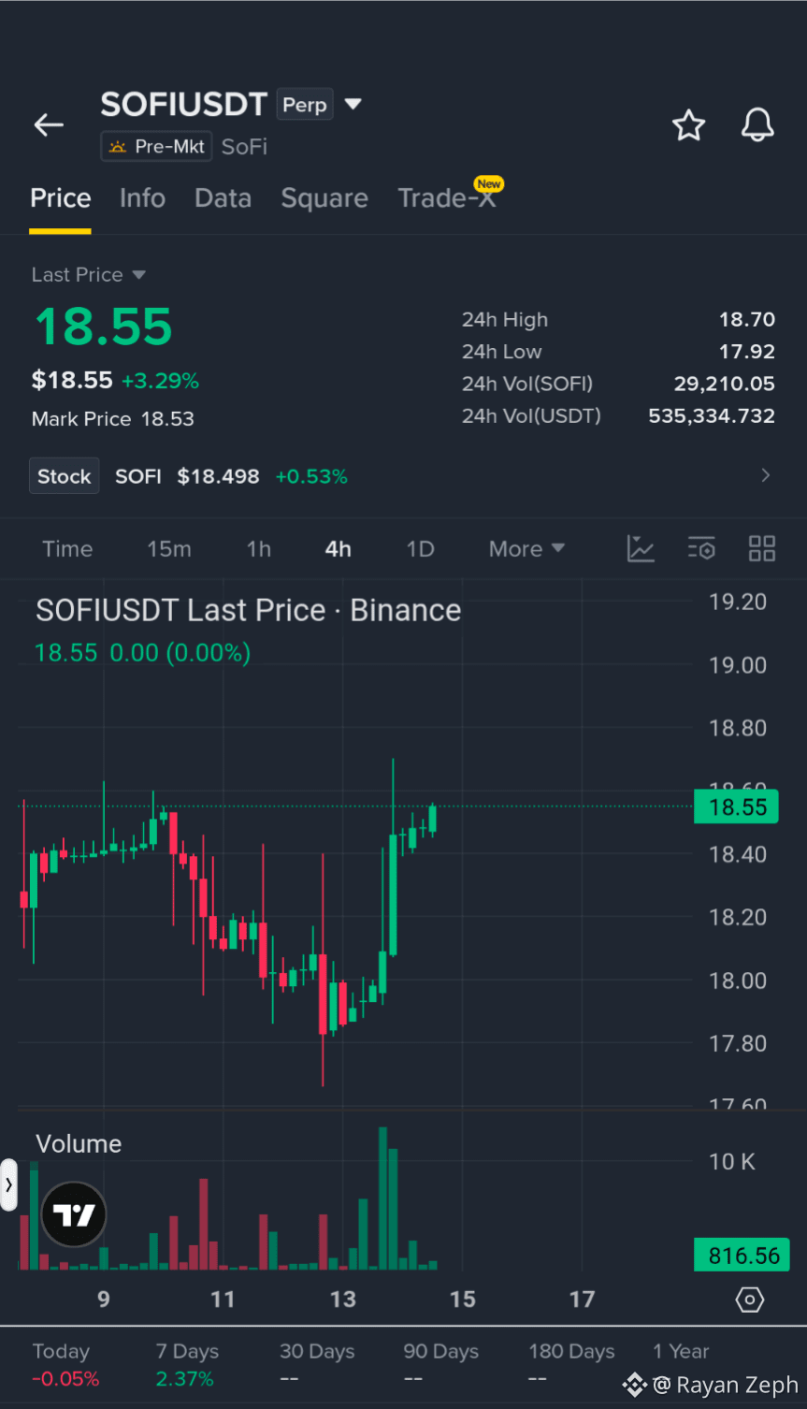Click the date label 13 on time axis
The height and width of the screenshot is (1409, 807).
(x=342, y=1300)
